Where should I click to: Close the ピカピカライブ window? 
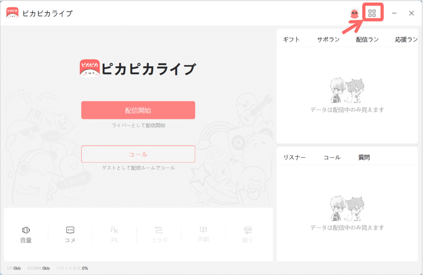click(411, 13)
